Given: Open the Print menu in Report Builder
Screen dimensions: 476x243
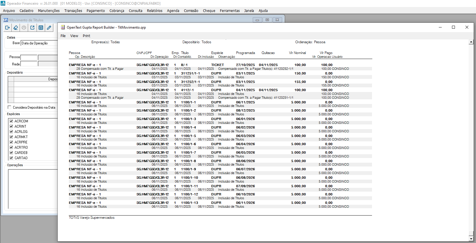Looking at the screenshot, I should (86, 36).
